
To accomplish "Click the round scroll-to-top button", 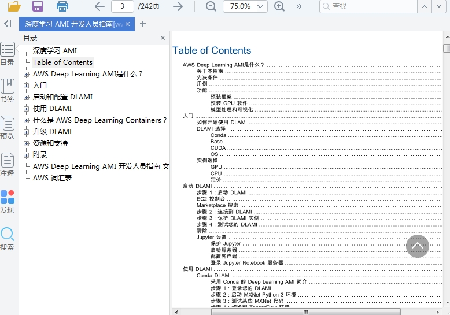I will [417, 246].
